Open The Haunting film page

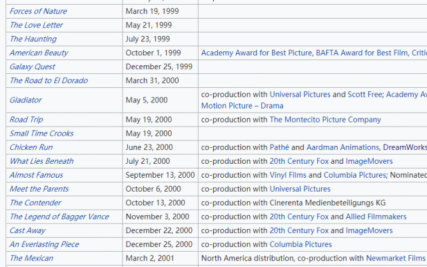(x=33, y=39)
